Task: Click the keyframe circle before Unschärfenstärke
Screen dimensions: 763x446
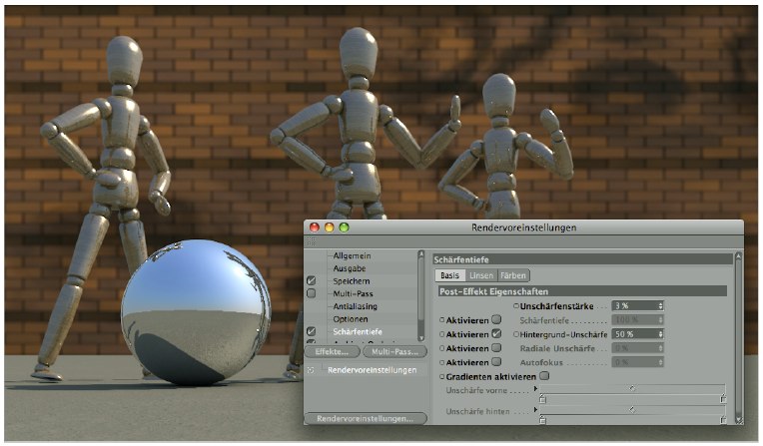Action: (516, 305)
